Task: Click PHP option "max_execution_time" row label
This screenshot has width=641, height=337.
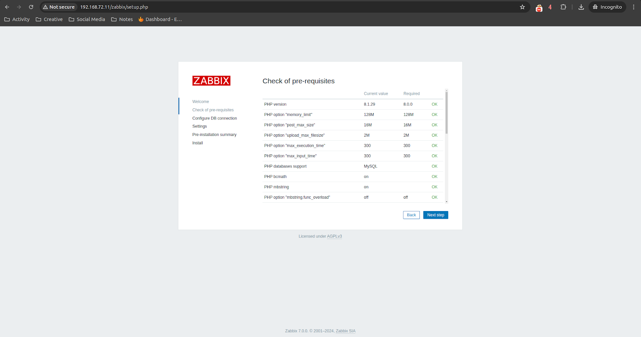Action: point(294,146)
